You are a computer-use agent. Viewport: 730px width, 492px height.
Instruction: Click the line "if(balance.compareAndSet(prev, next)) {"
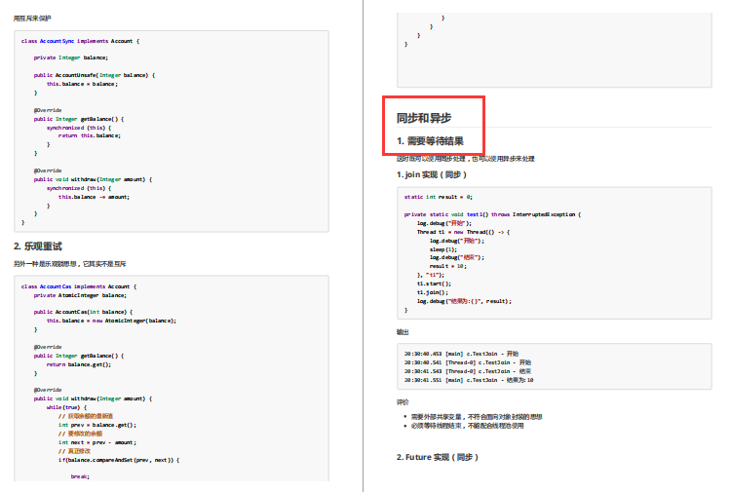click(x=119, y=460)
